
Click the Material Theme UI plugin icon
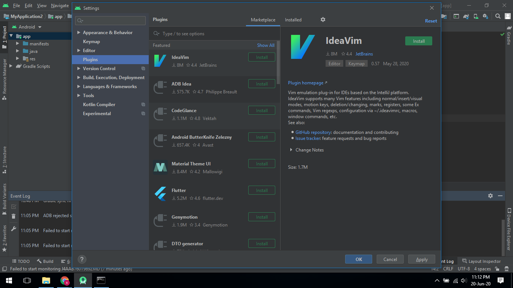160,167
